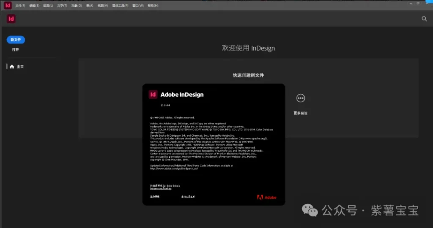
Task: Open the 参与人员名单 credits link
Action: 188,197
